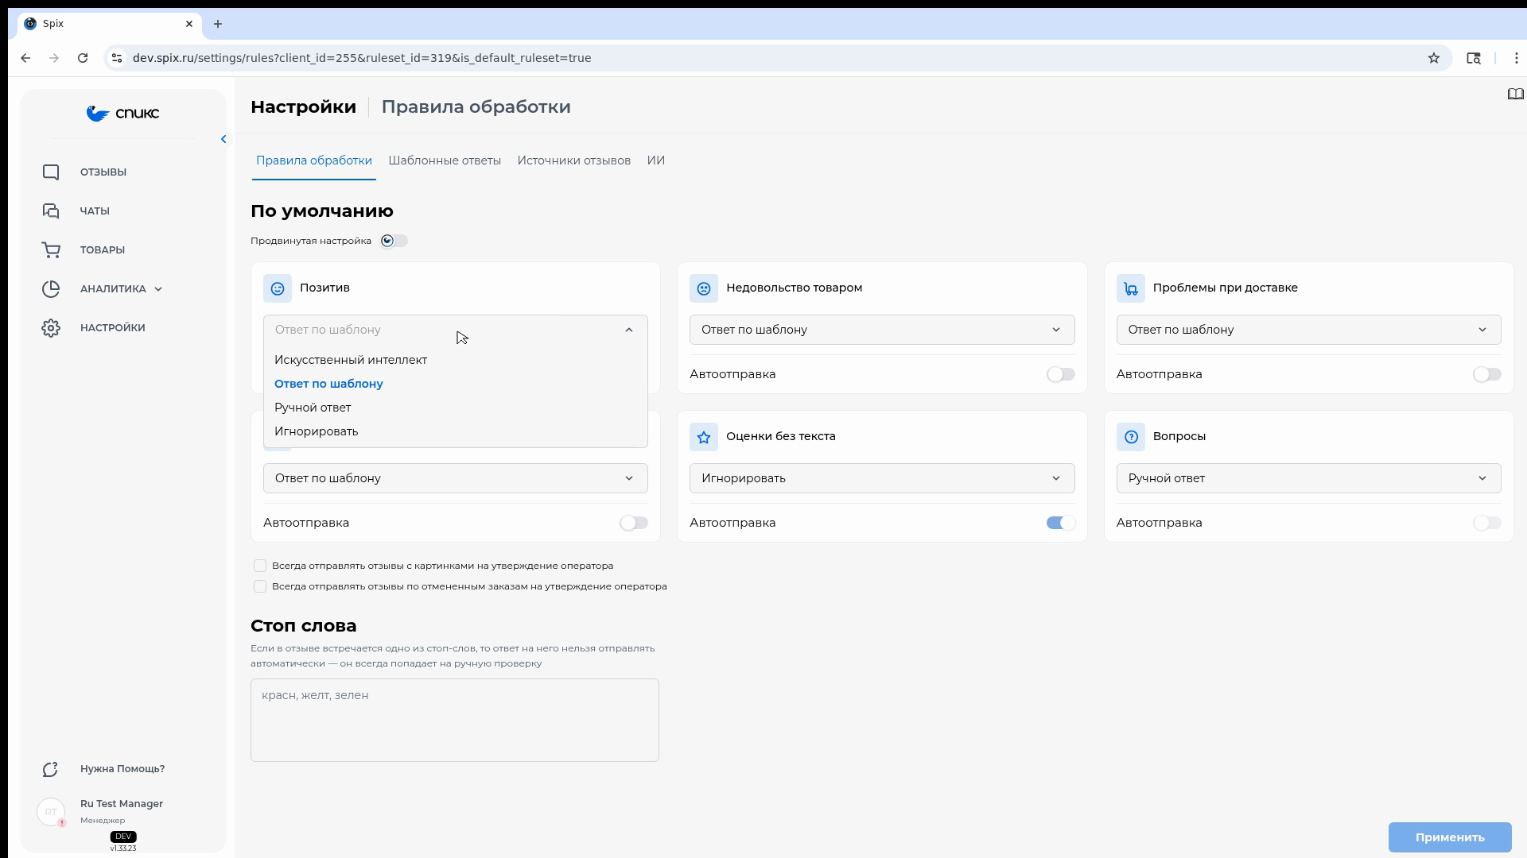Click the Вопросы question mark icon

[x=1131, y=437]
